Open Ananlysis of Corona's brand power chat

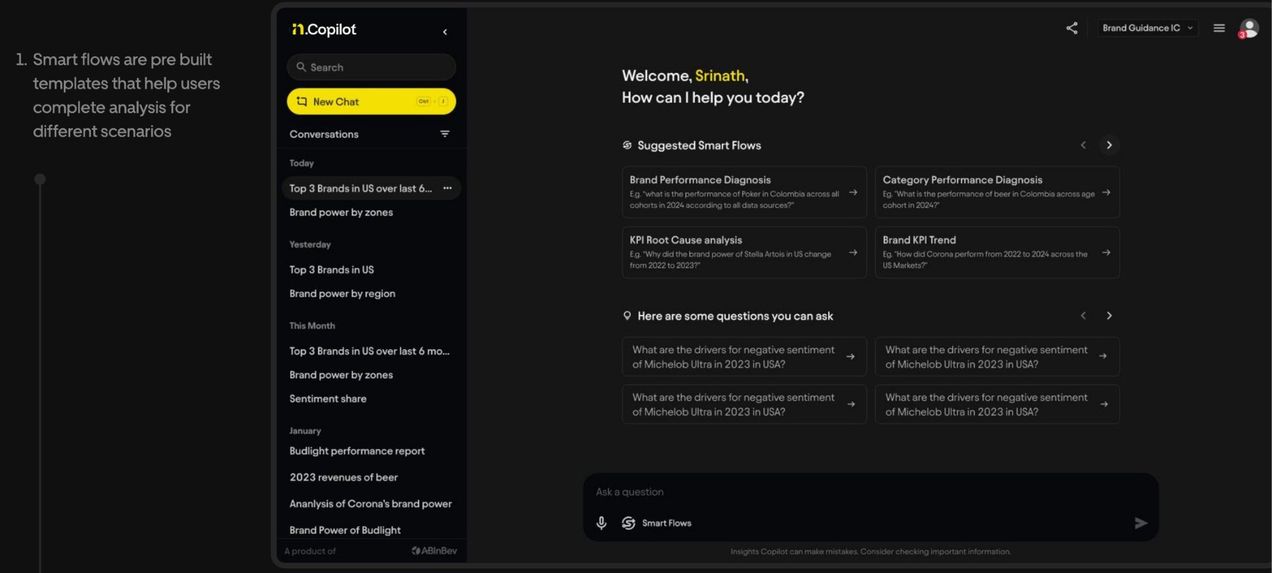click(371, 504)
